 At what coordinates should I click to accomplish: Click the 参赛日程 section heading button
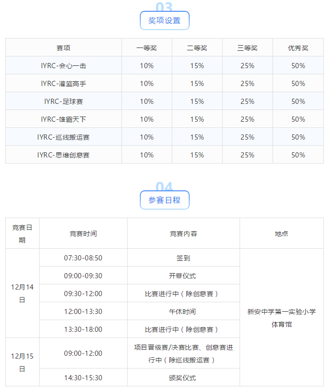point(164,200)
